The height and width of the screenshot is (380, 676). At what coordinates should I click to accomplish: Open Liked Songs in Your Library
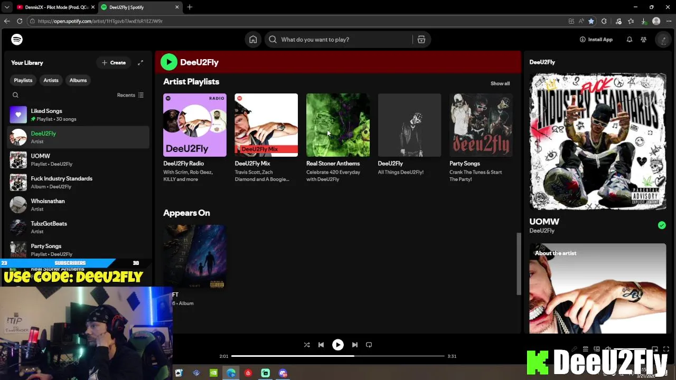77,115
